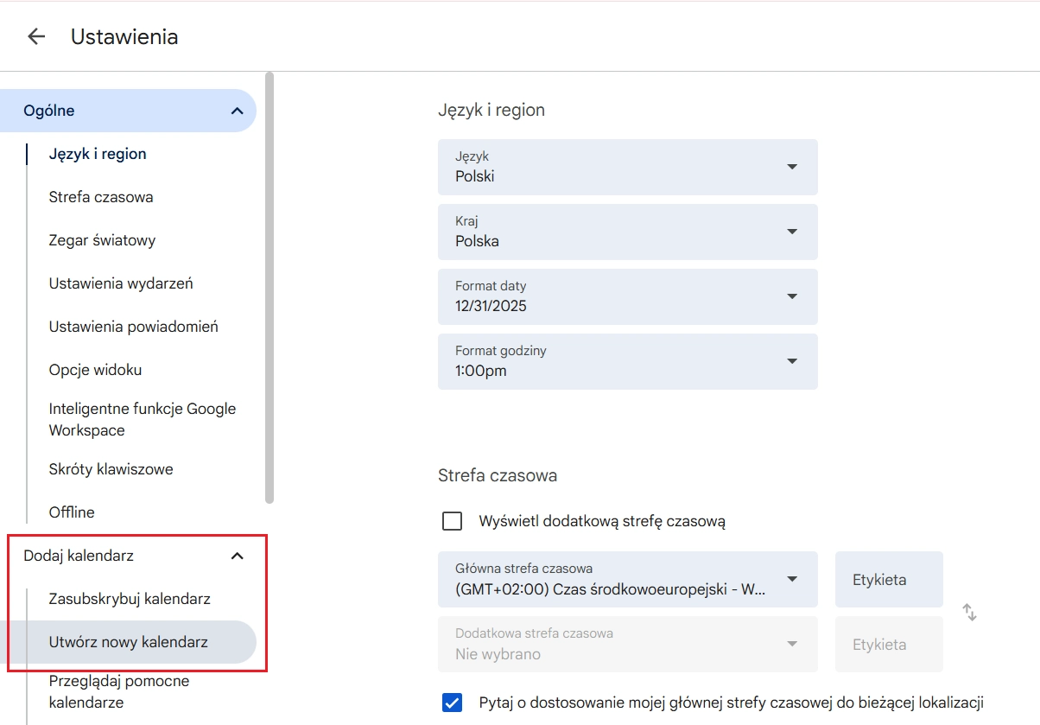The image size is (1040, 725).
Task: Open Ustawienia powiadomień in sidebar
Action: point(134,327)
